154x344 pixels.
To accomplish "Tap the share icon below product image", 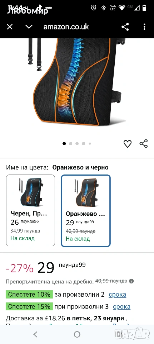I will click(x=144, y=143).
